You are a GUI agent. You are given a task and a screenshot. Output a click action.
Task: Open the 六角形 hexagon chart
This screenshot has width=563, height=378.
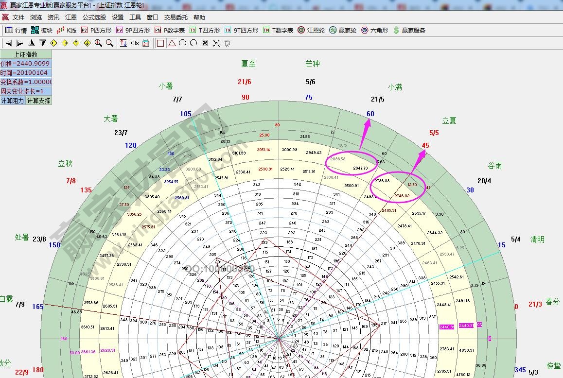(x=374, y=30)
